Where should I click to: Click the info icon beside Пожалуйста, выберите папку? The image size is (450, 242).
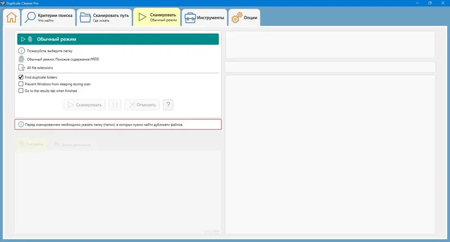click(21, 51)
